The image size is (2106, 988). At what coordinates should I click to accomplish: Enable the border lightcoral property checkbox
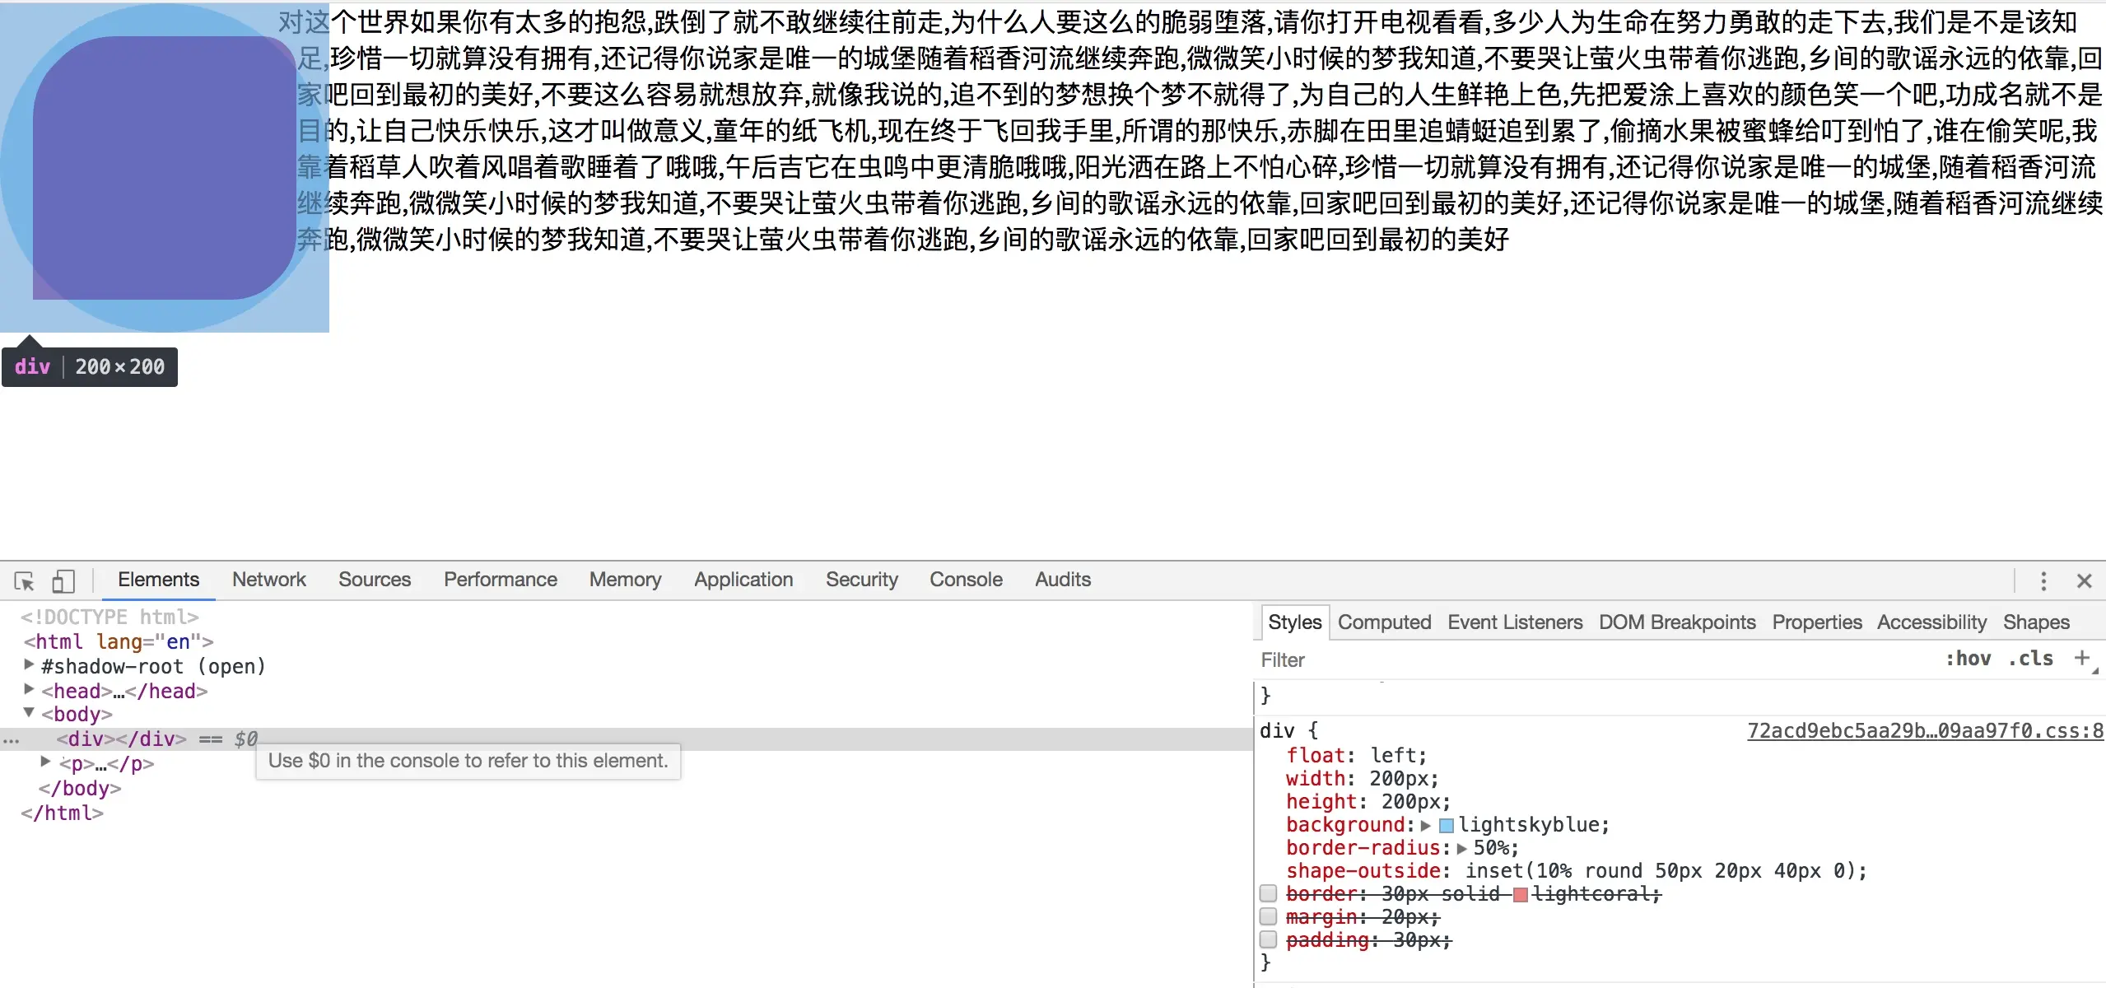(x=1268, y=893)
